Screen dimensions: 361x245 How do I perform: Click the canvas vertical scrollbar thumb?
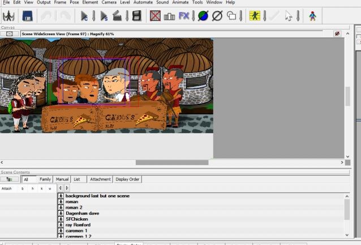point(347,96)
